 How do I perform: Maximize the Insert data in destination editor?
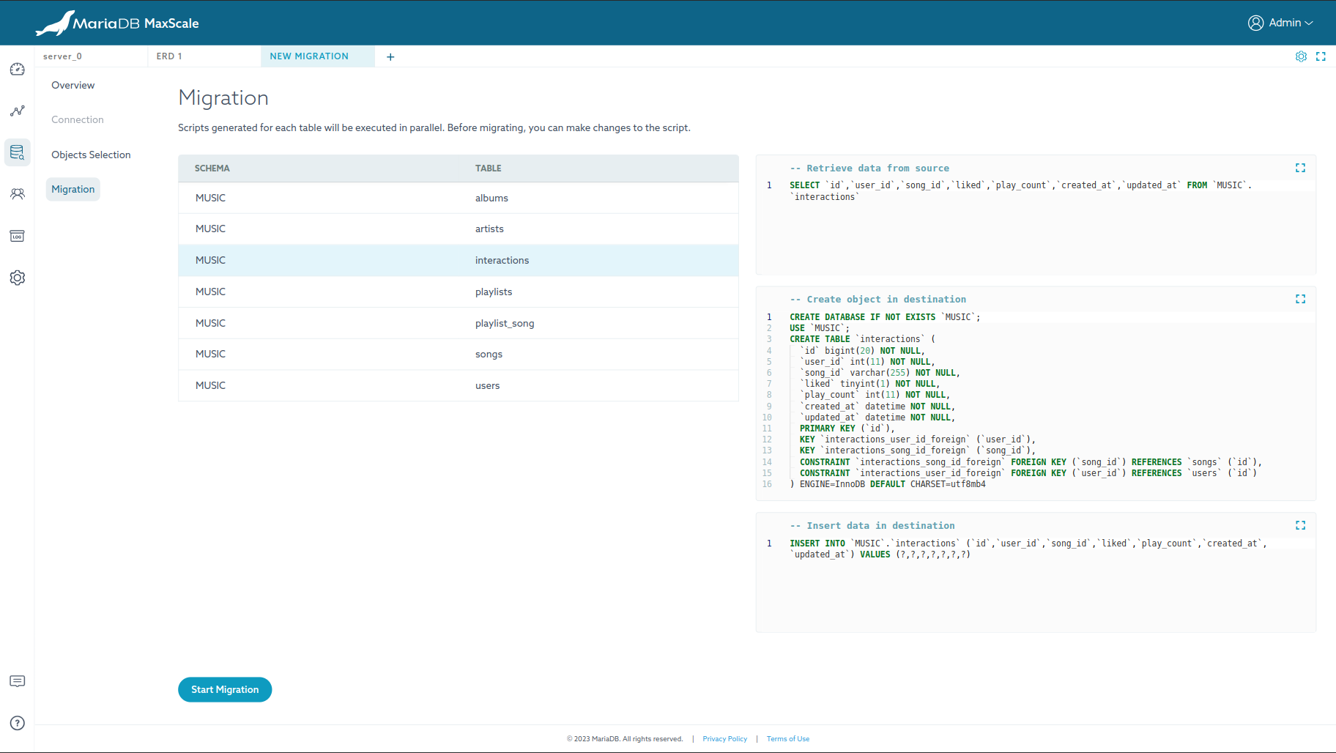pos(1300,525)
